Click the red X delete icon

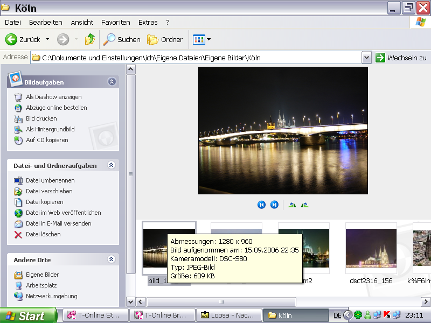coord(18,235)
